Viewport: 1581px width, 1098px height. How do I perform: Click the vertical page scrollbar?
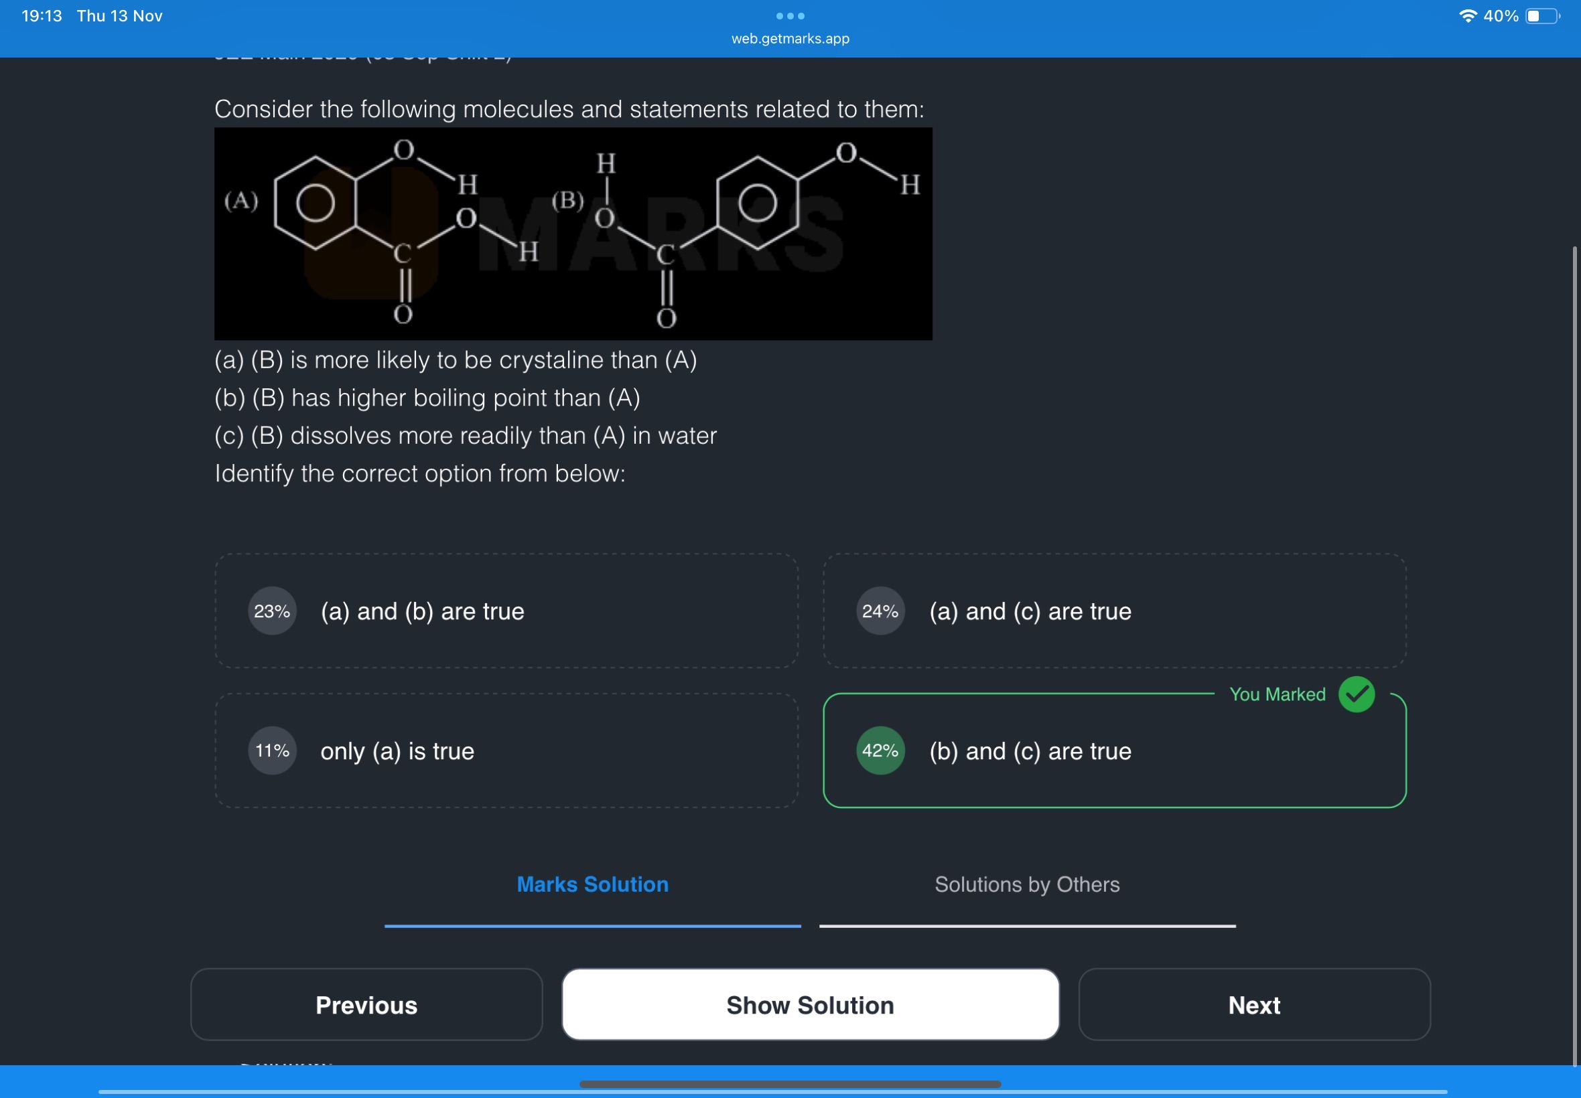(1574, 653)
